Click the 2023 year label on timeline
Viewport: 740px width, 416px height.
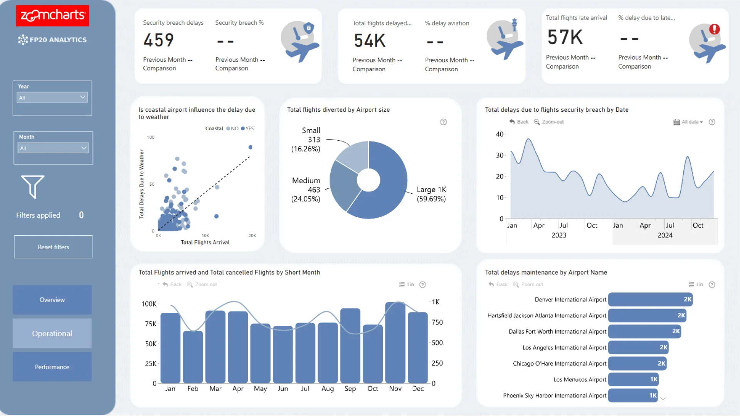[x=559, y=235]
